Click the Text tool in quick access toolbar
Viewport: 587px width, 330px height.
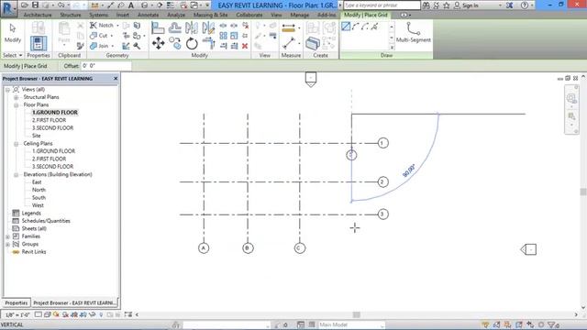point(131,5)
